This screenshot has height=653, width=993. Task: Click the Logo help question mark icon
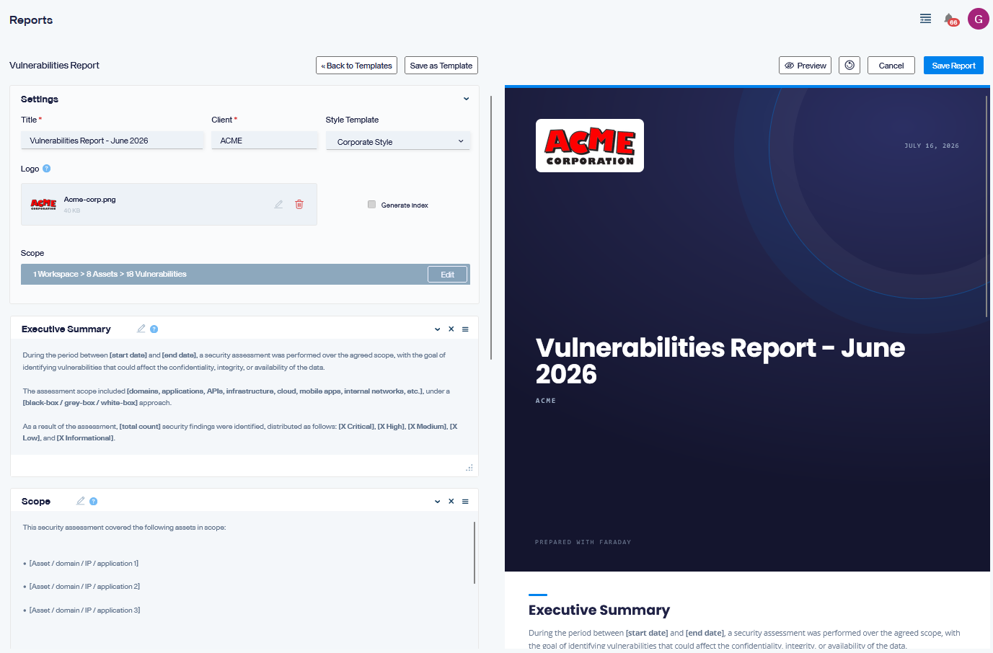[47, 169]
